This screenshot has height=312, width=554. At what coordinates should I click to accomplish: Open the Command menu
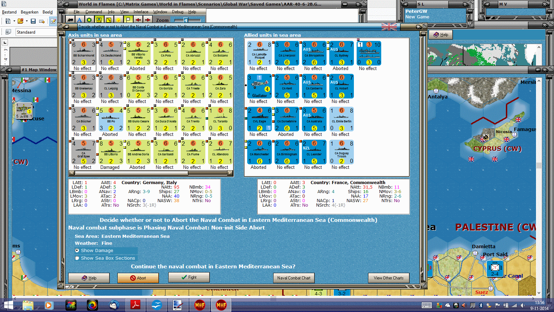click(93, 12)
